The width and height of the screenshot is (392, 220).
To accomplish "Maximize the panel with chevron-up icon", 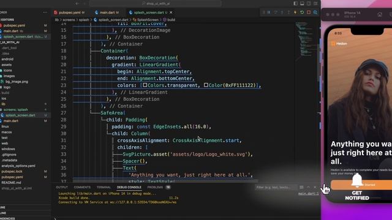I will point(308,187).
